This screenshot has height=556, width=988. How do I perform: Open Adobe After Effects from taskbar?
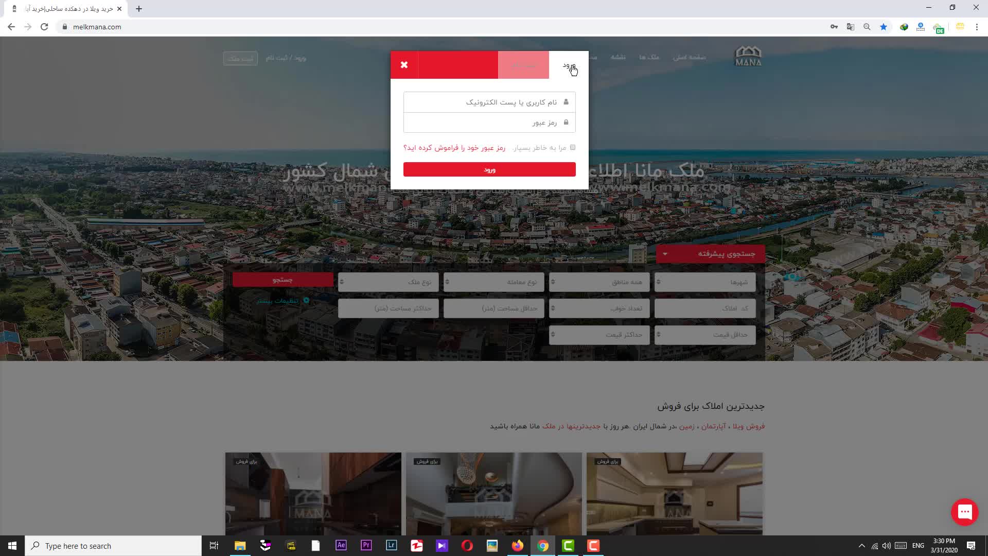coord(341,546)
